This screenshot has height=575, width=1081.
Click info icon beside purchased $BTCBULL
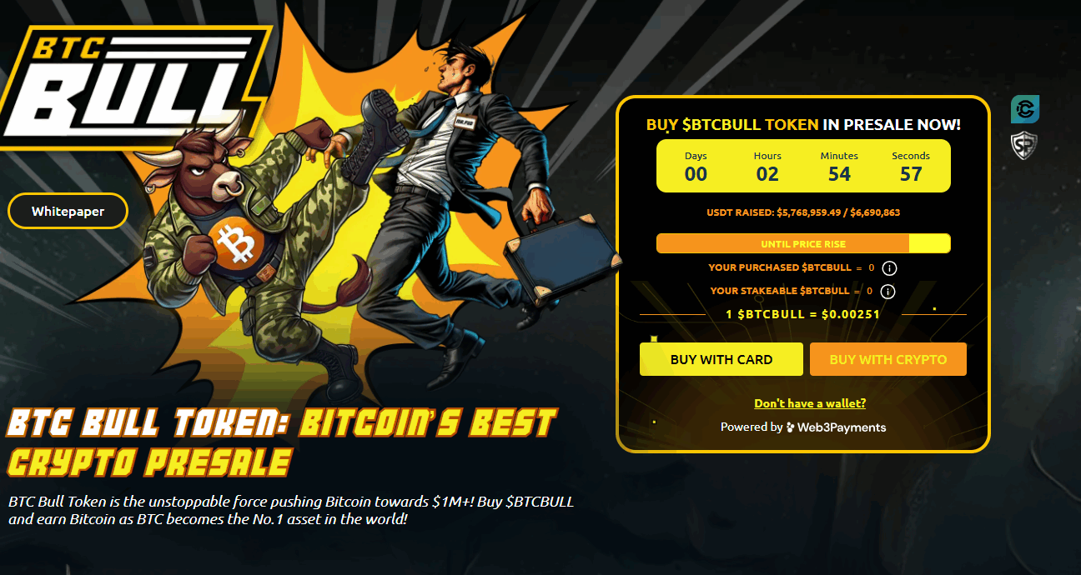coord(889,268)
